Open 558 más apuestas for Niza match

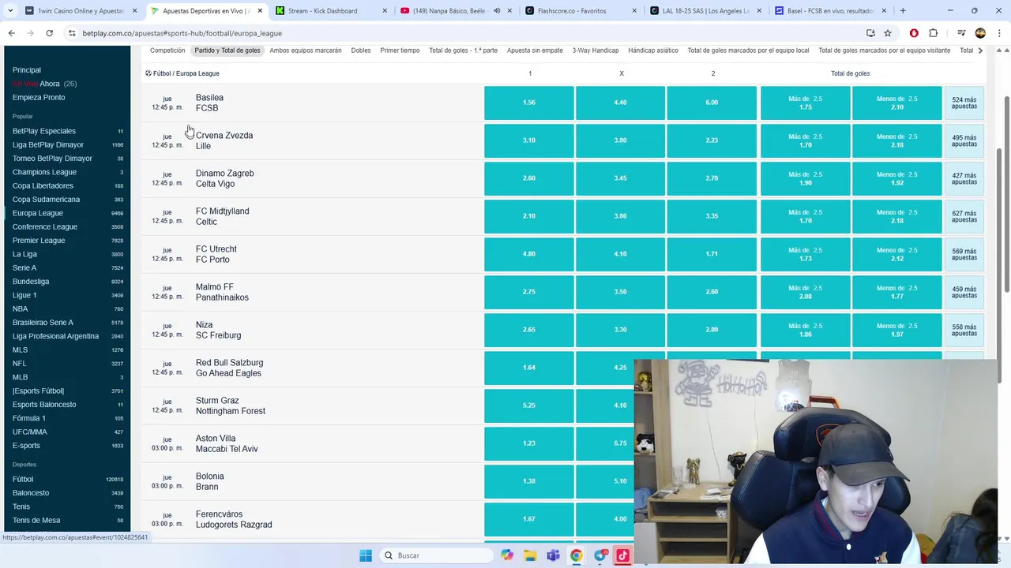pyautogui.click(x=964, y=330)
